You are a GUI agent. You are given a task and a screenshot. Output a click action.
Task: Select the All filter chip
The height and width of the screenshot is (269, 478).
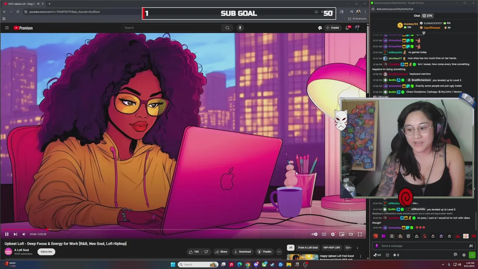coord(291,247)
